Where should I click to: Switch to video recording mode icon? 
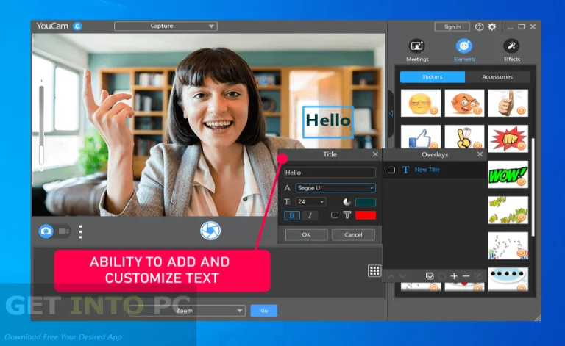[x=63, y=231]
